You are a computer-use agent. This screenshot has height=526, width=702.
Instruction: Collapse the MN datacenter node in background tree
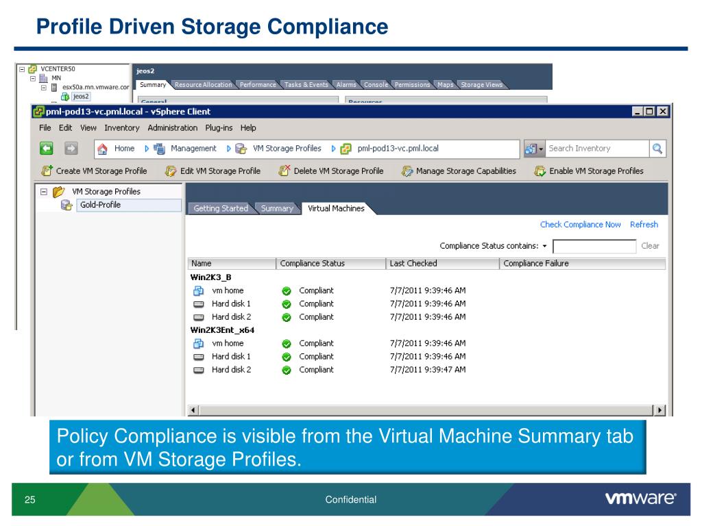33,78
